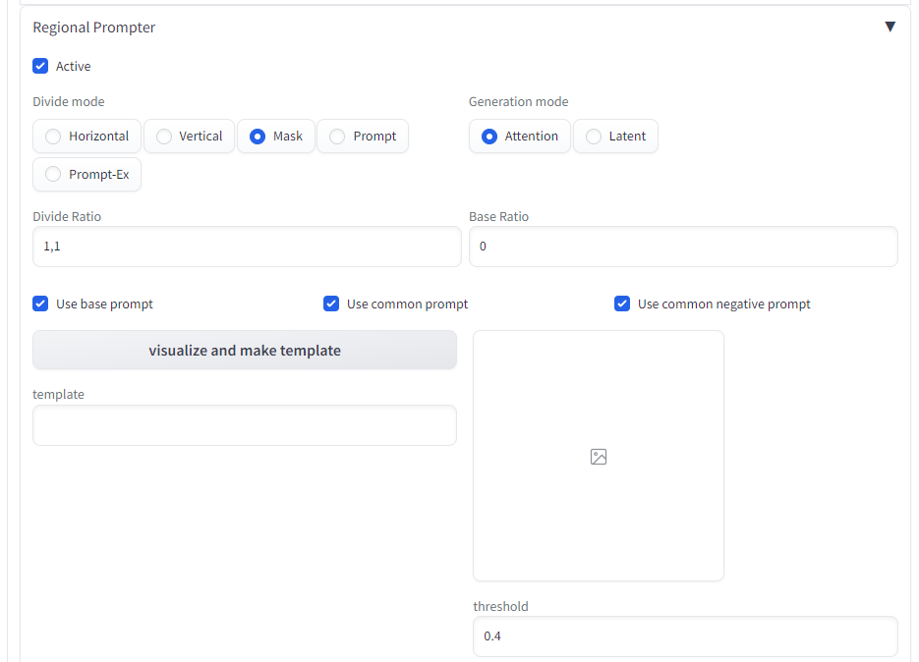Viewport: 919px width, 662px height.
Task: Click the Base Ratio input field
Action: (x=683, y=247)
